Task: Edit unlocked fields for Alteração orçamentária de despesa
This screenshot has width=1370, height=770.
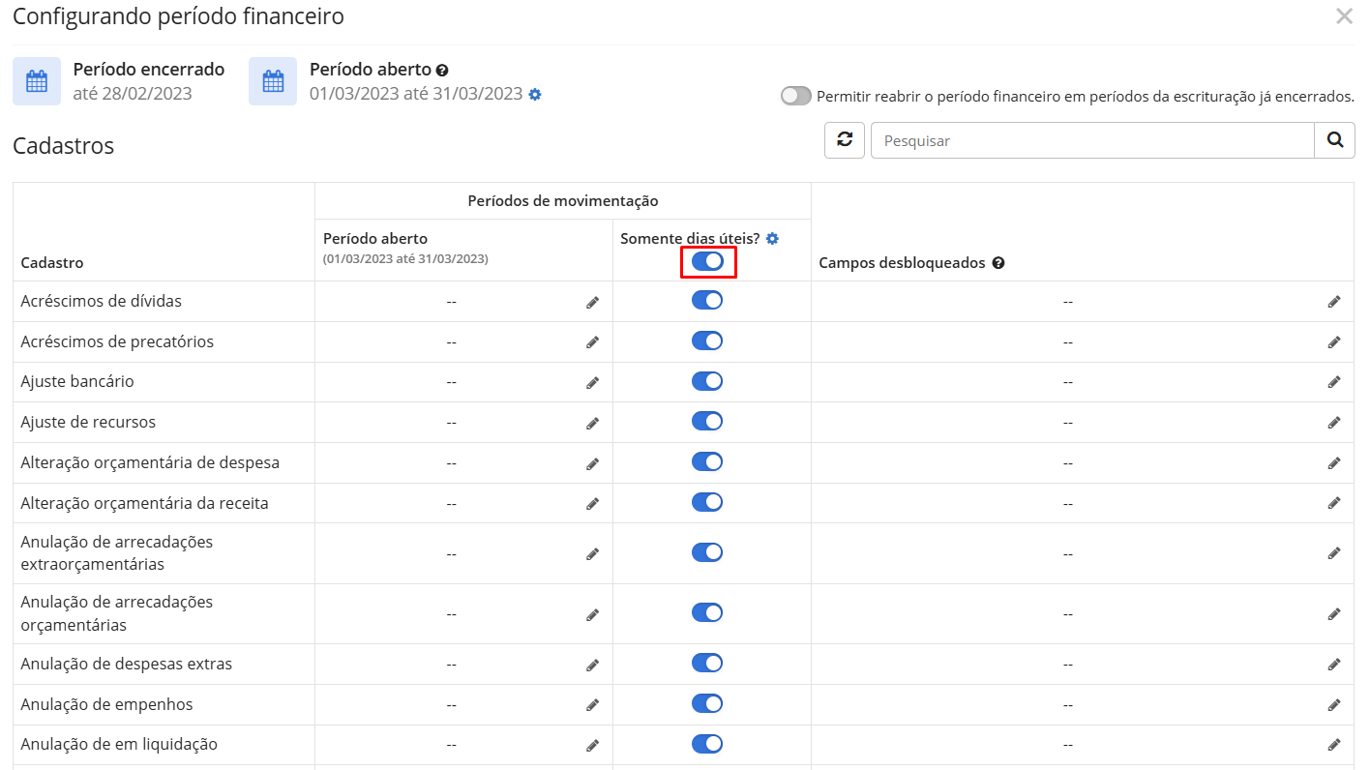Action: pos(1334,463)
